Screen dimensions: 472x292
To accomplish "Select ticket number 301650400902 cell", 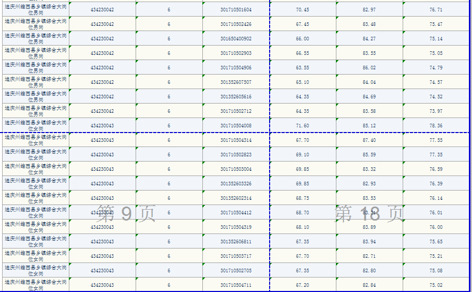I will (236, 39).
